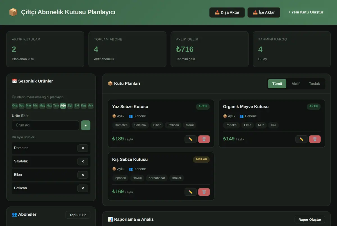
Task: Select the Haz month chip
Action: [49, 106]
